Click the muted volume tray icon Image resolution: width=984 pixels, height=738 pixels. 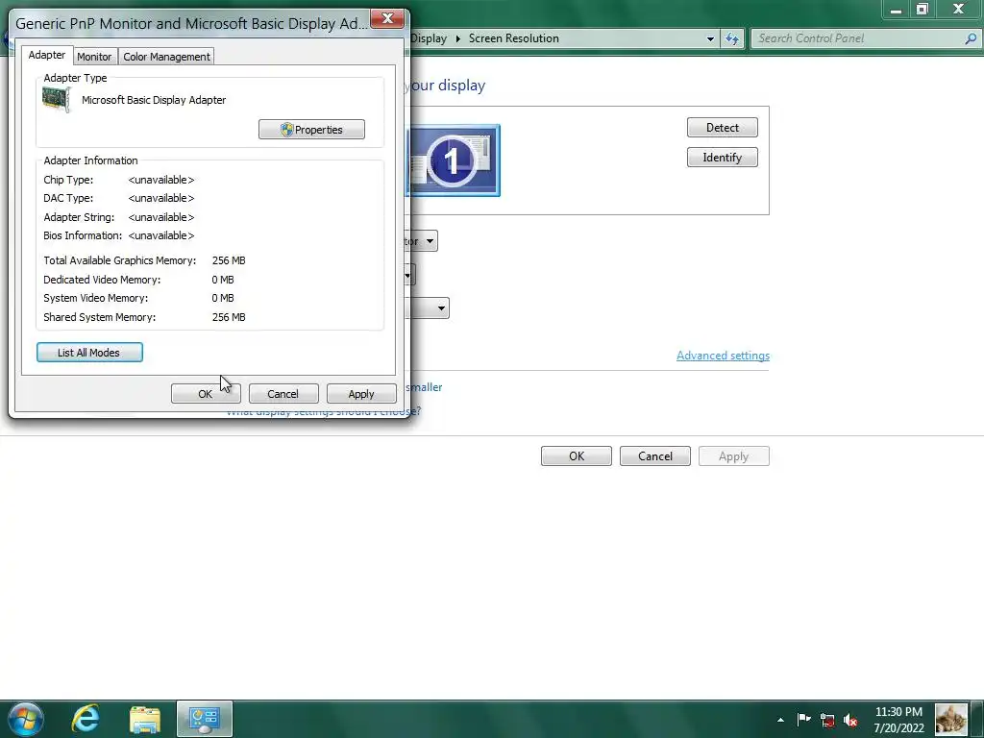[x=850, y=720]
